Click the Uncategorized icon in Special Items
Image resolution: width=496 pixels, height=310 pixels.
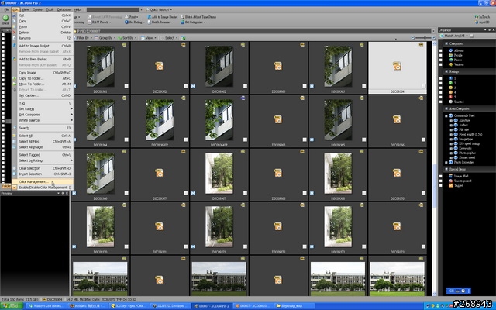(x=451, y=181)
